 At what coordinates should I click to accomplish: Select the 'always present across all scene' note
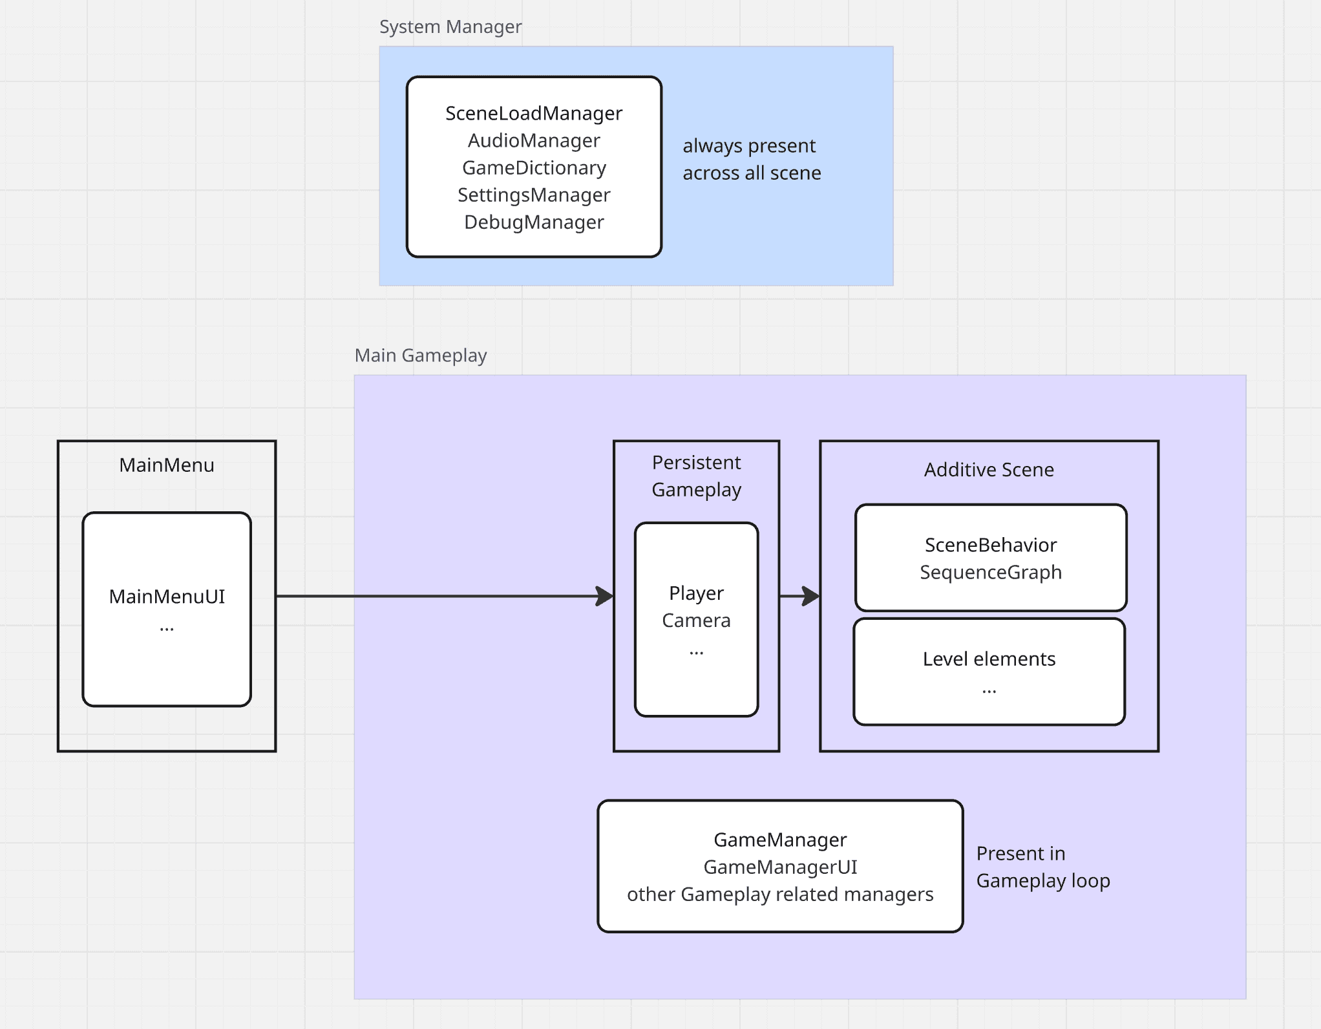pos(752,159)
